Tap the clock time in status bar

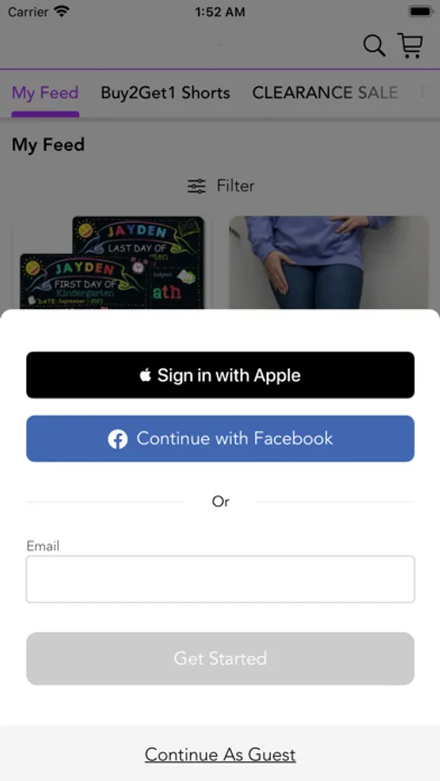pos(220,12)
